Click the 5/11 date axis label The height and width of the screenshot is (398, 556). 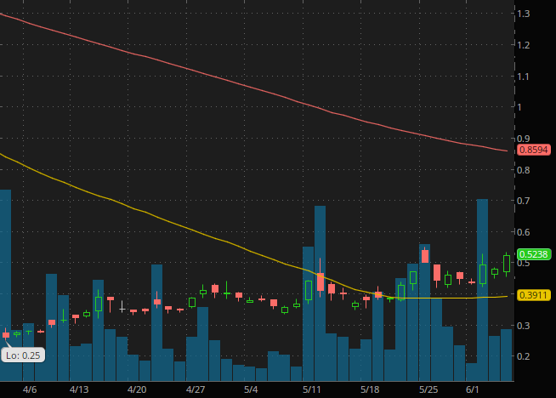(311, 389)
